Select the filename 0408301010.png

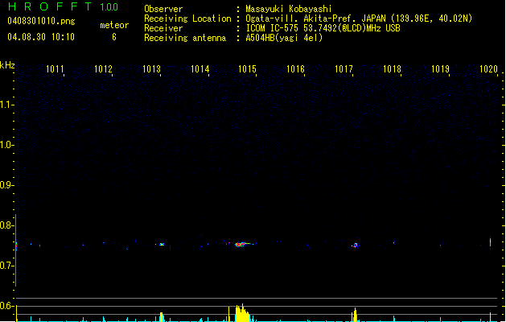click(x=41, y=21)
